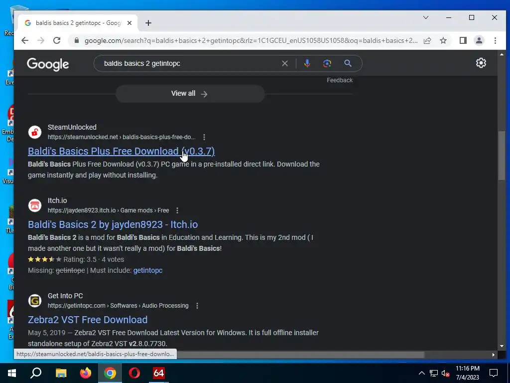The image size is (510, 383).
Task: Switch to Chrome in the taskbar
Action: coord(110,373)
